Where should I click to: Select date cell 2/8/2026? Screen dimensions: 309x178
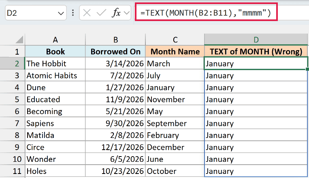(115, 135)
